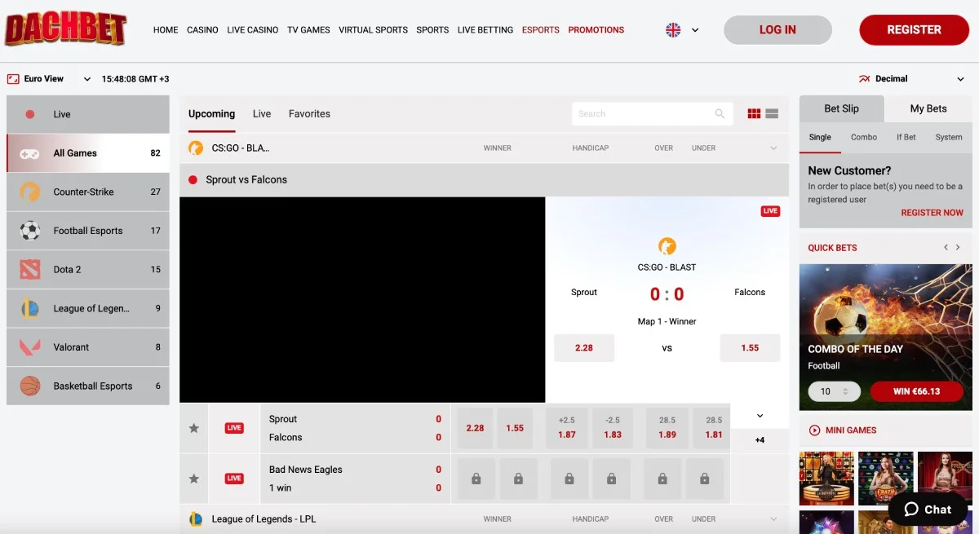Select the If Bet type tab
The image size is (979, 534).
tap(906, 137)
